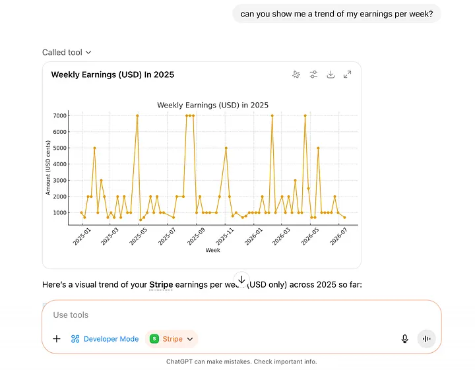This screenshot has height=370, width=475.
Task: Click the ChatGPT can make mistakes notice
Action: (x=241, y=361)
